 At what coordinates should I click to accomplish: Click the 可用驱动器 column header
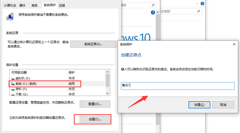pyautogui.click(x=38, y=73)
